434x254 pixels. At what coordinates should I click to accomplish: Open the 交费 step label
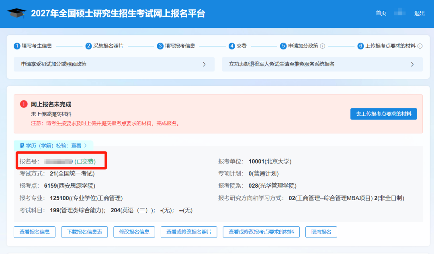[242, 46]
